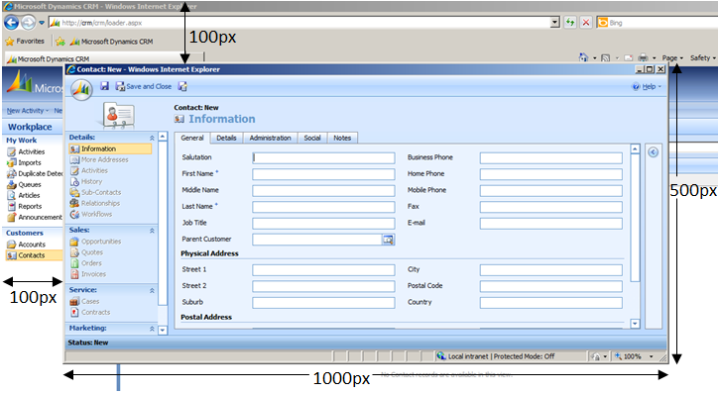Open Quotes under Sales
This screenshot has width=718, height=393.
pyautogui.click(x=86, y=252)
